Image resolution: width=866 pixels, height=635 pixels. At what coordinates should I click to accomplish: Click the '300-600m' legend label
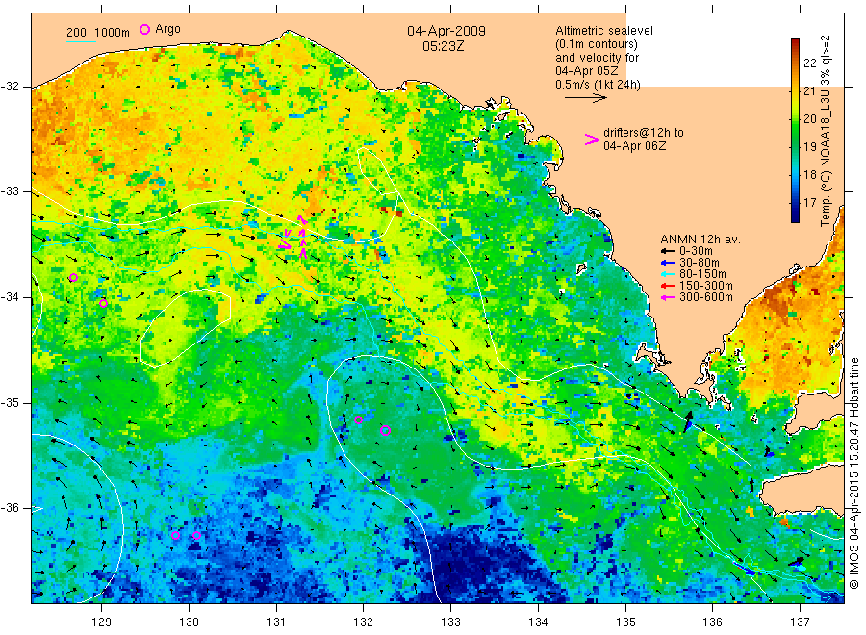pyautogui.click(x=706, y=297)
